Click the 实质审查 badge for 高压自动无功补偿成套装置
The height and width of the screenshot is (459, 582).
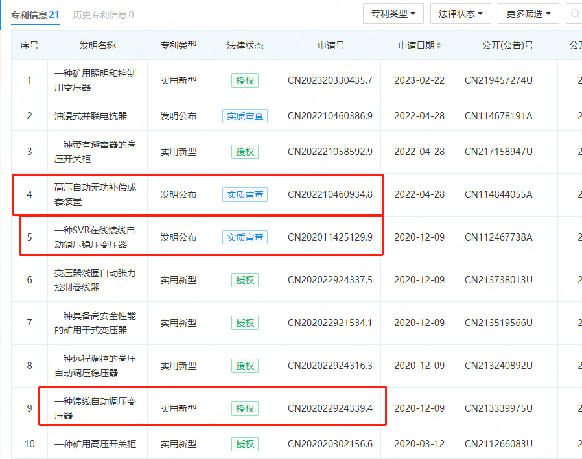coord(245,194)
